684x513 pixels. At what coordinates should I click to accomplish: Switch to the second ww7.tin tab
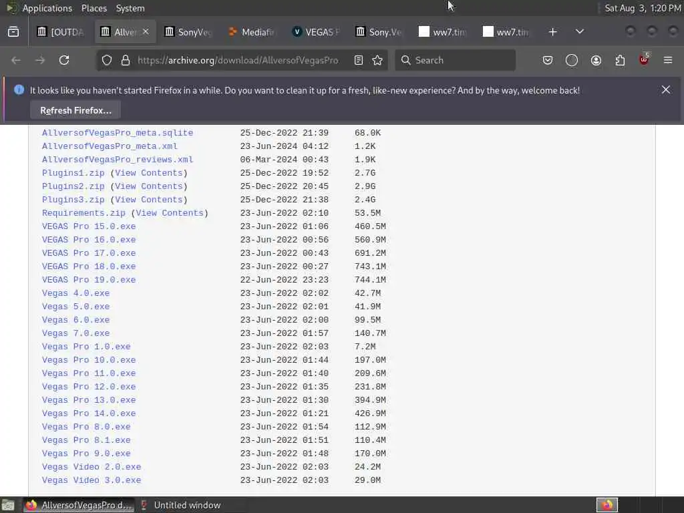(x=507, y=32)
